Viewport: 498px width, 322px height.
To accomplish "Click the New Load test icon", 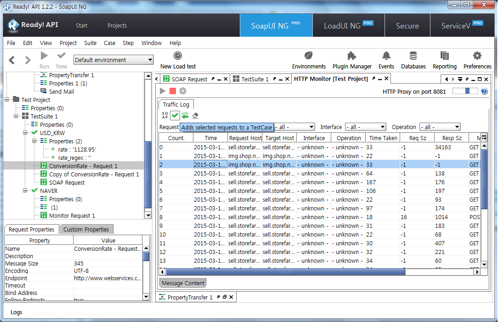I will pos(178,56).
